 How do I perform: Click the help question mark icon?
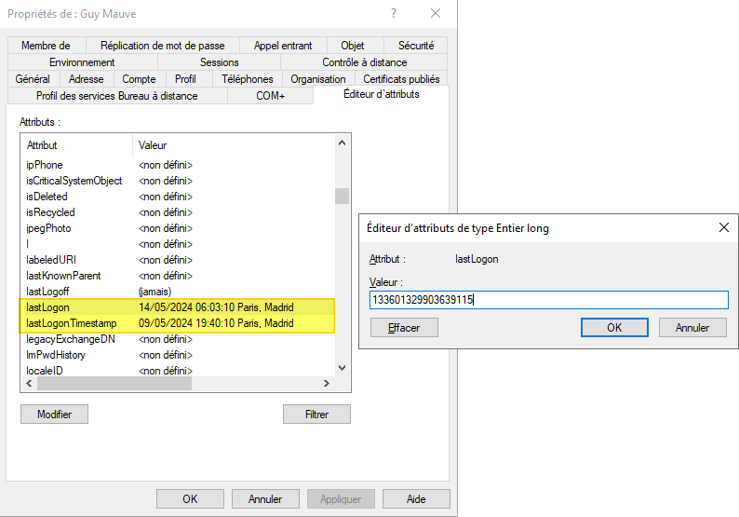click(x=394, y=13)
